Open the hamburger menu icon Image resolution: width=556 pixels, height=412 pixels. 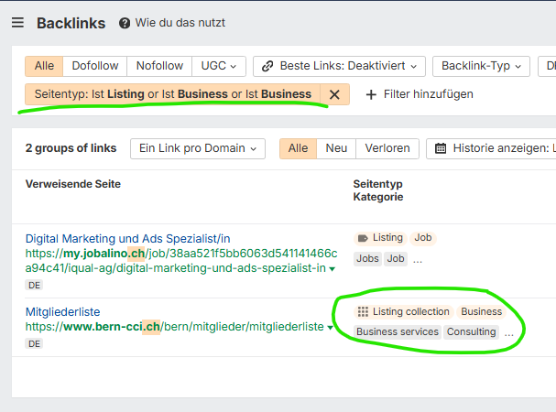17,23
